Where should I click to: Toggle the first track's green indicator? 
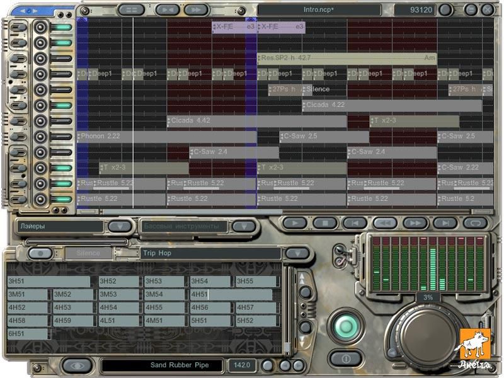click(x=63, y=27)
